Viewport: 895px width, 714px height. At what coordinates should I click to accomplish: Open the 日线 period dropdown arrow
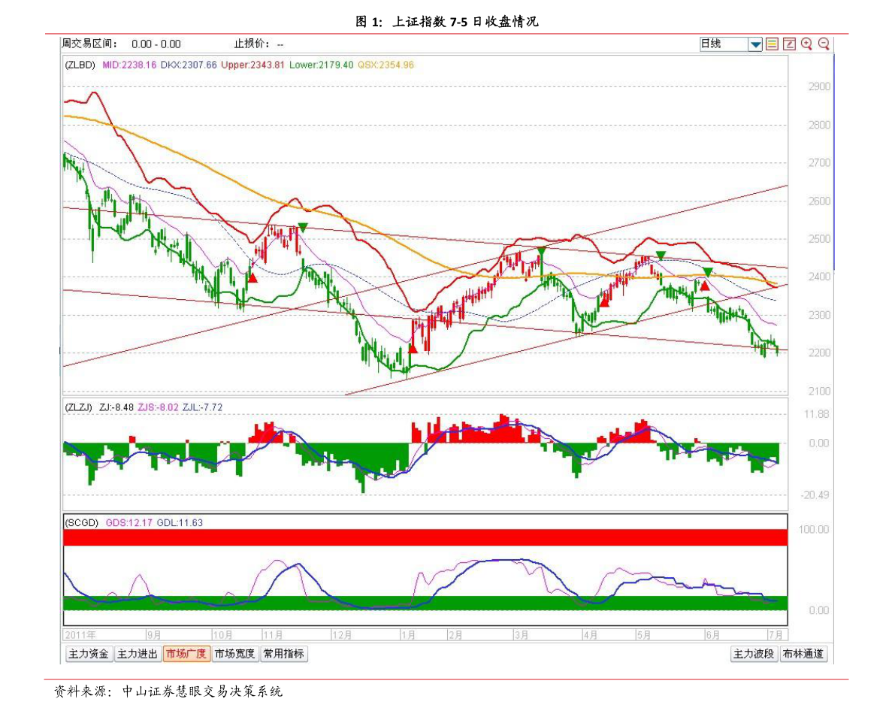755,44
